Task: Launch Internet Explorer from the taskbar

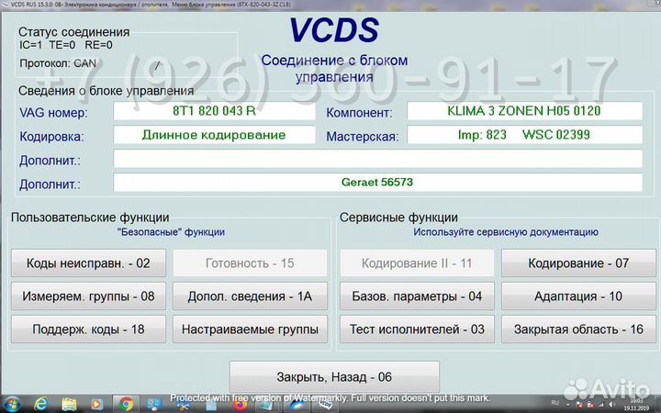Action: [x=41, y=405]
